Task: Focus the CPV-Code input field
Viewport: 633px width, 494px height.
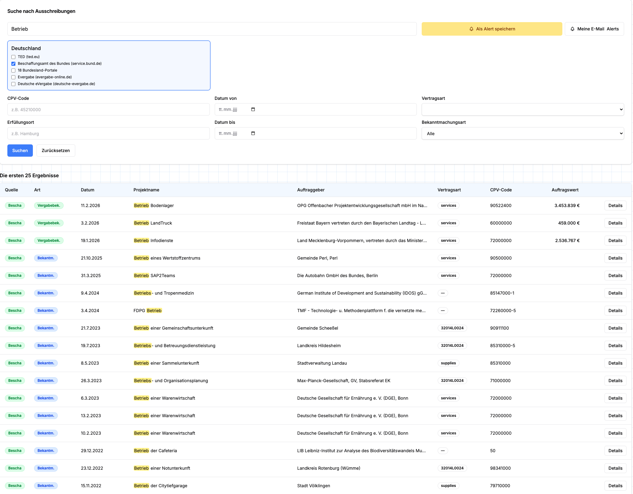Action: click(108, 109)
